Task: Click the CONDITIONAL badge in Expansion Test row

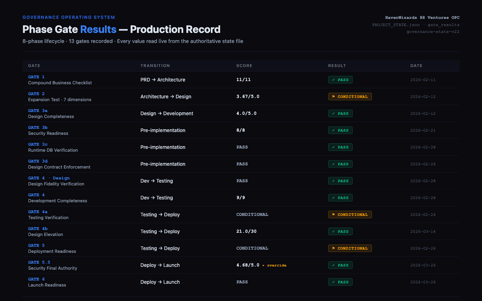Action: tap(350, 97)
